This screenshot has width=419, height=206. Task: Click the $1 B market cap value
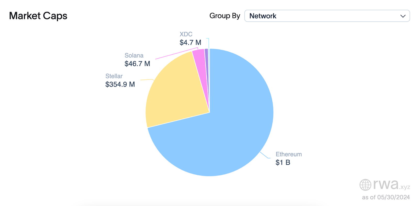pos(283,163)
